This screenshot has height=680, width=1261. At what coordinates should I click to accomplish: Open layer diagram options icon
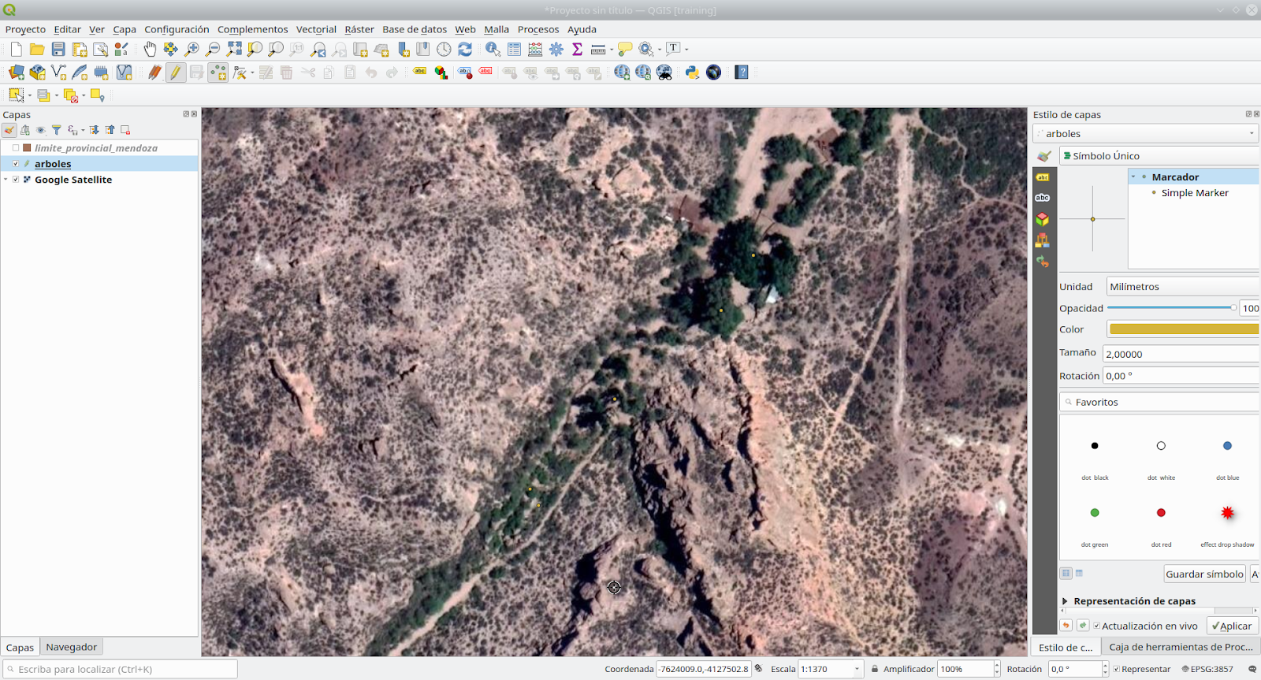[x=441, y=72]
